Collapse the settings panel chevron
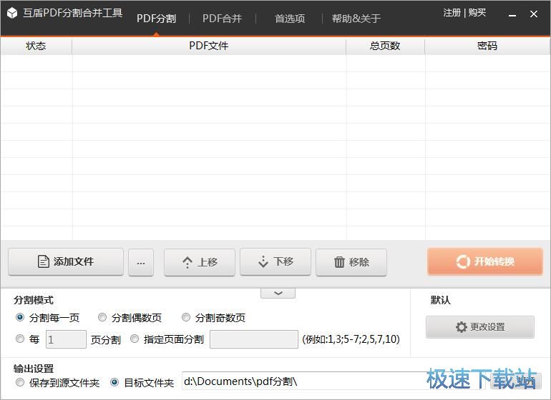551x400 pixels. pos(278,294)
